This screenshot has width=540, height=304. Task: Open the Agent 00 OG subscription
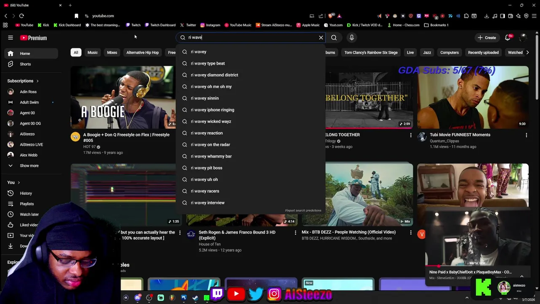31,123
